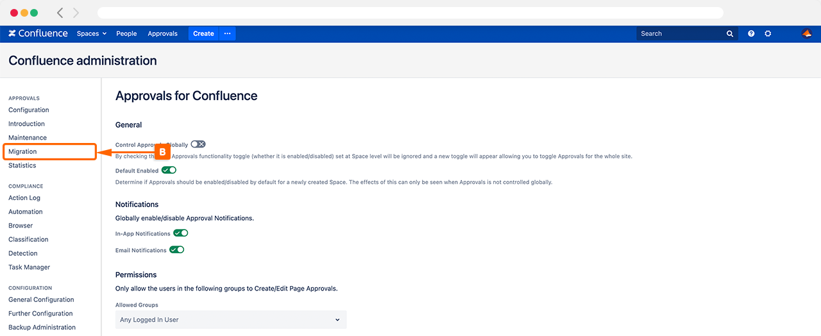The width and height of the screenshot is (821, 336).
Task: Switch off Email Notifications toggle
Action: pos(176,250)
